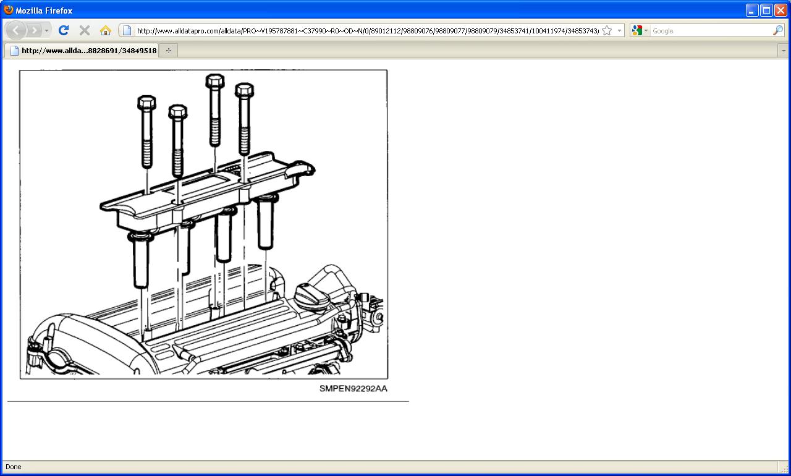This screenshot has width=791, height=476.
Task: List all tabs dropdown arrow
Action: (x=784, y=51)
